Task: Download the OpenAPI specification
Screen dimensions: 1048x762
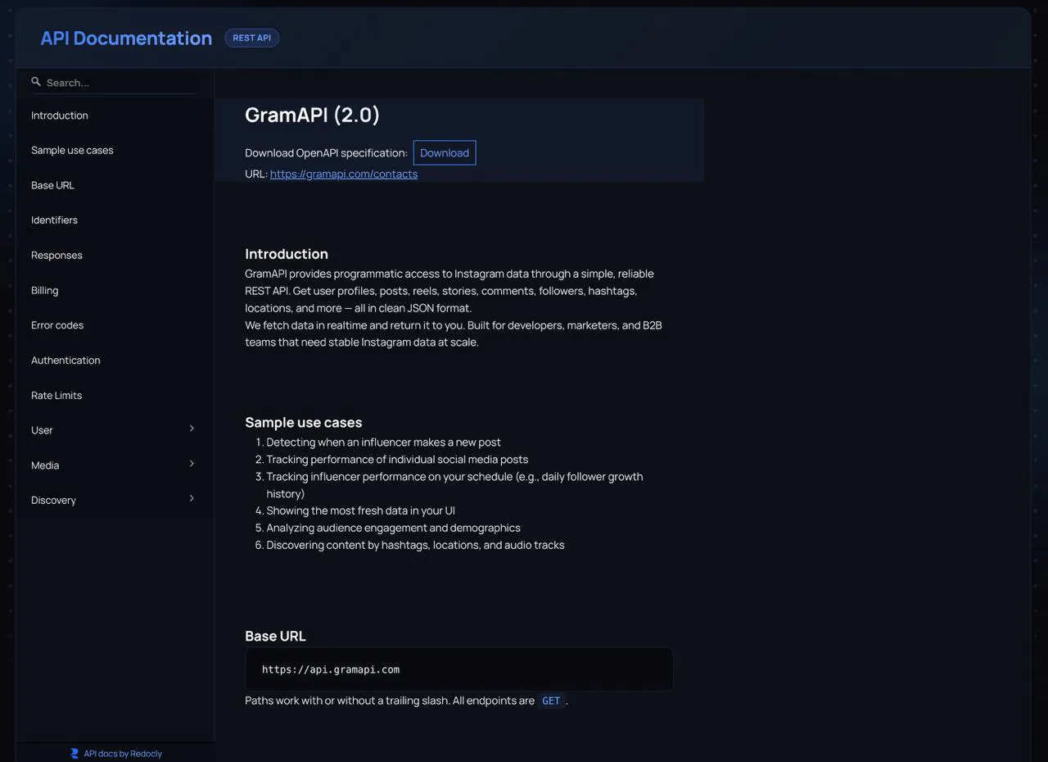Action: [445, 152]
